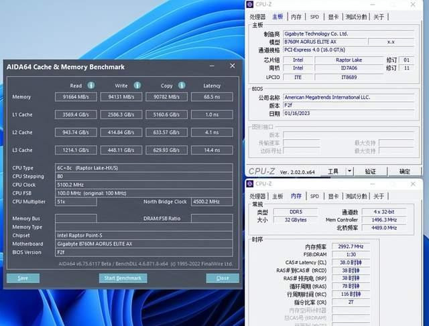Click the info icon next to Copy
Viewport: 429px width, 326px height.
click(182, 86)
